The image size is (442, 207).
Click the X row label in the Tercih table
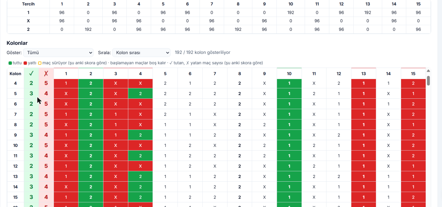tap(28, 21)
